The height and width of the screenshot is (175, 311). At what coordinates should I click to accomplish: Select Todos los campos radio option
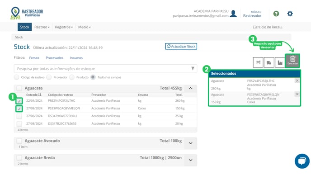(93, 77)
